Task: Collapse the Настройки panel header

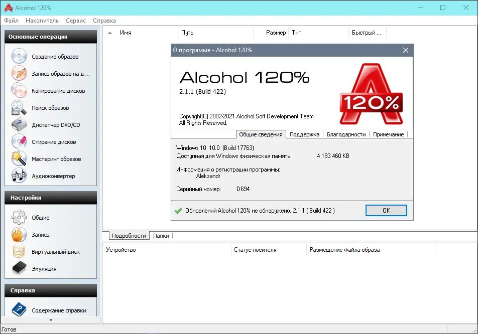Action: click(x=50, y=198)
